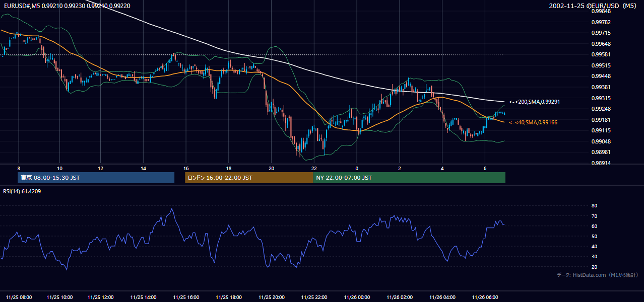Click price axis label 0.99648

tap(601, 44)
